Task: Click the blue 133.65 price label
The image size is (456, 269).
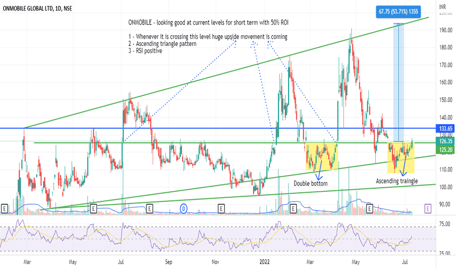Action: coord(446,128)
